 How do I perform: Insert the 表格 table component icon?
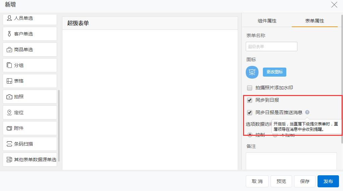pos(9,81)
